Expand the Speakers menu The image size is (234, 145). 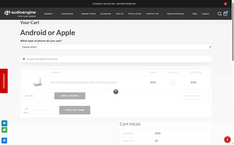tap(48, 14)
